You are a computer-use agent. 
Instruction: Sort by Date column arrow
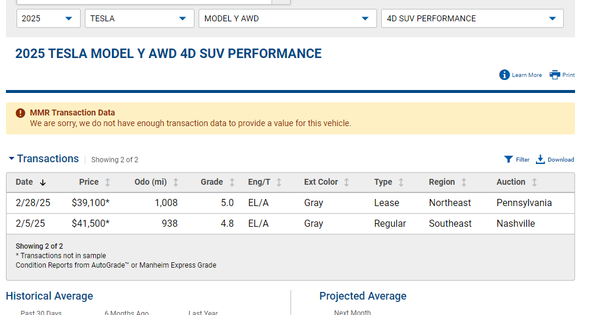[x=43, y=182]
